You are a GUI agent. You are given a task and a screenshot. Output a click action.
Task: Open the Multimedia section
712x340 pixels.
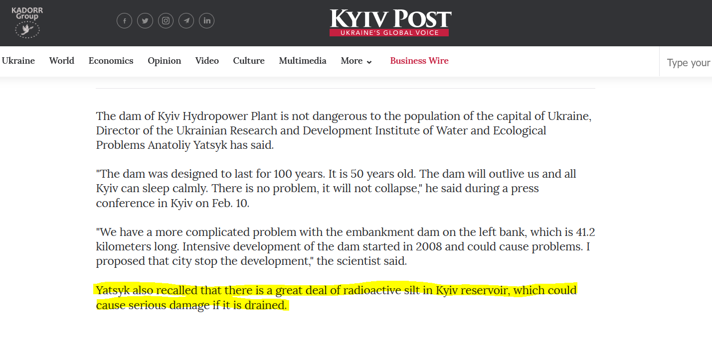tap(303, 61)
